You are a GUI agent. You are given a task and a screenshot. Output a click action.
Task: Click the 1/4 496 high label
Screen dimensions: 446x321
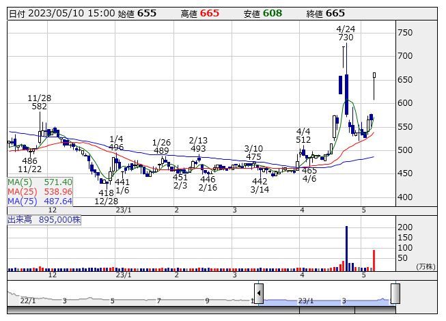[116, 143]
